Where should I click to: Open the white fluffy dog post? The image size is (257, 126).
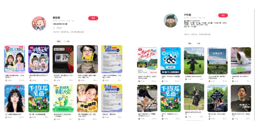tap(241, 61)
